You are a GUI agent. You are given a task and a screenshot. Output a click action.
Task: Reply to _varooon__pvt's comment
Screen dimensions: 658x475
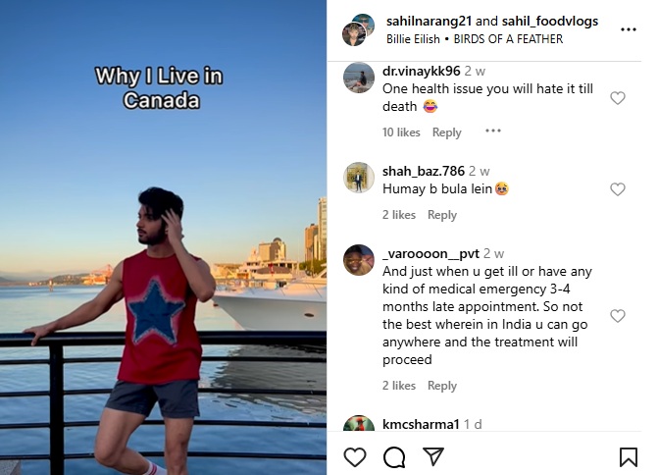pyautogui.click(x=442, y=386)
